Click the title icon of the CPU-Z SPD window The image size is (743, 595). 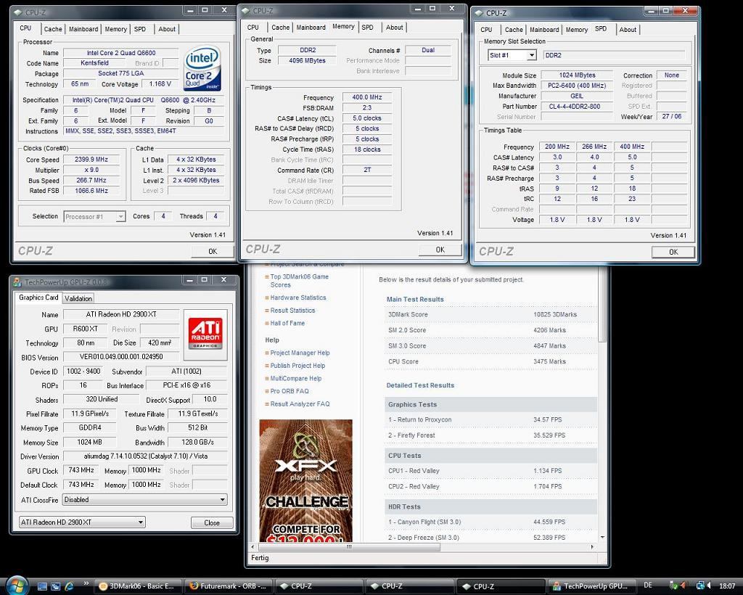point(479,13)
